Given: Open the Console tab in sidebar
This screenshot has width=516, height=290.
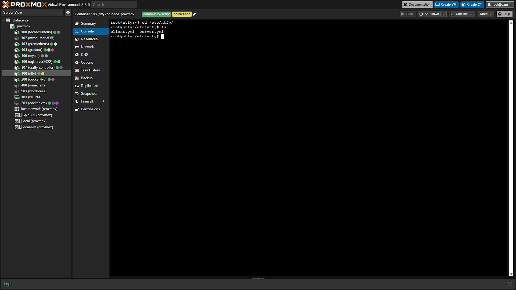Looking at the screenshot, I should tap(91, 31).
